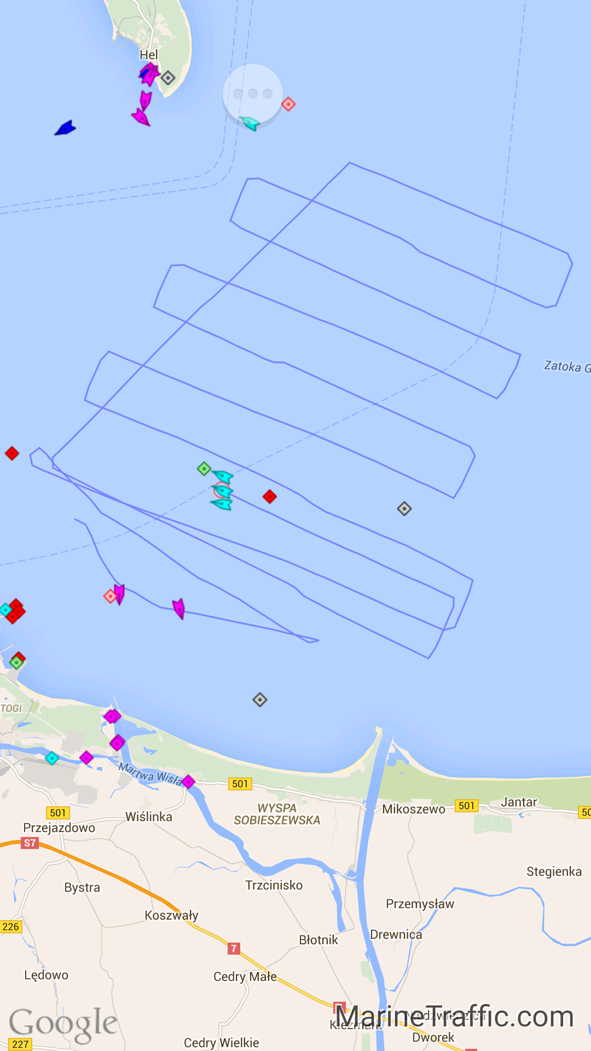Screen dimensions: 591x1051
Task: Tap the magenta vessel next to pink diamond
Action: 119,593
